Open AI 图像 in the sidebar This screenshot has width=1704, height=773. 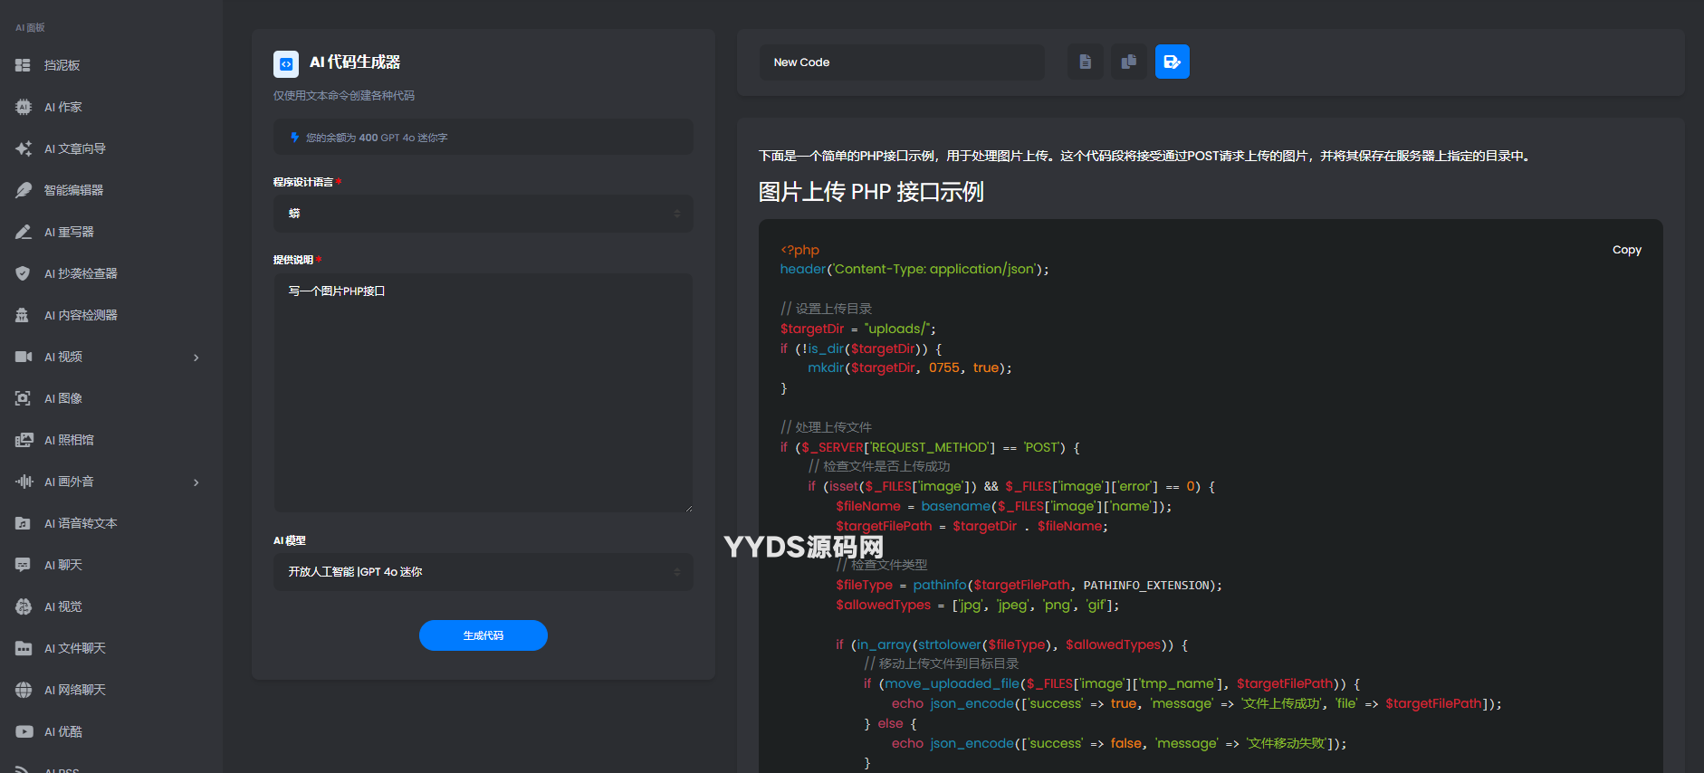click(x=62, y=398)
